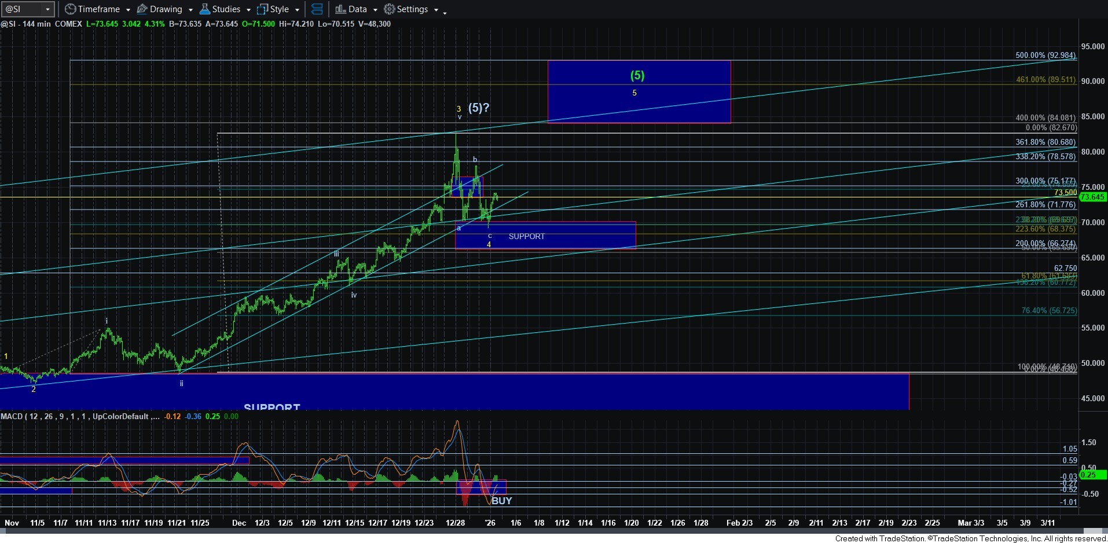
Task: Click the Settings gear icon
Action: pos(390,9)
